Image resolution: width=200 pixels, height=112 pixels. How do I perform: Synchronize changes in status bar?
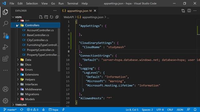point(22,110)
